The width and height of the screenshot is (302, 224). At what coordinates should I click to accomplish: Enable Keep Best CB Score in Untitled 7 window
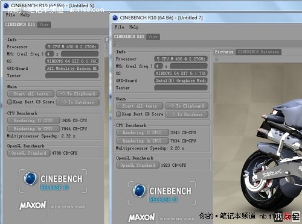click(118, 114)
